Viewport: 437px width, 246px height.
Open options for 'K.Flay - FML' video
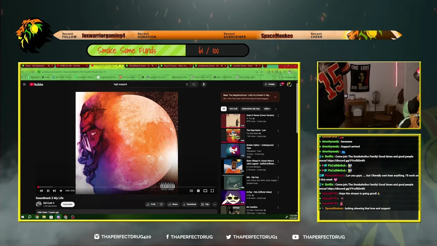coord(278,192)
